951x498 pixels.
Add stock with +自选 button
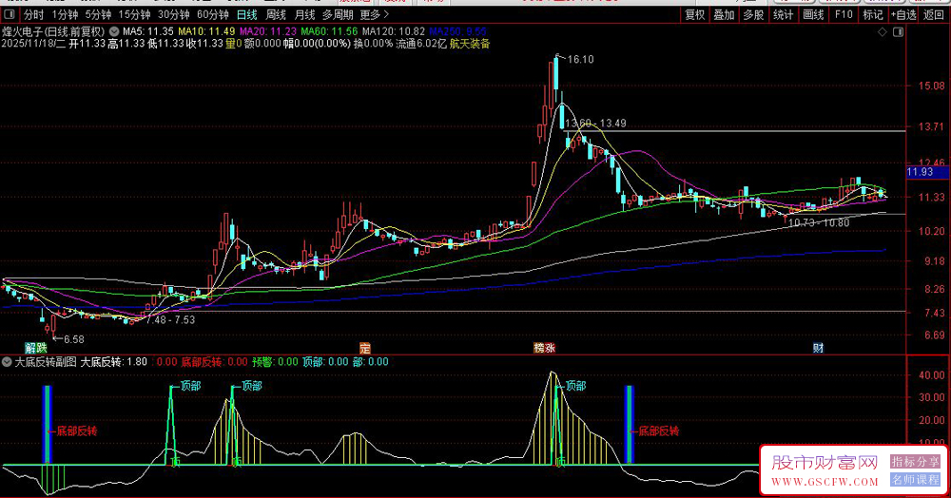click(x=902, y=15)
